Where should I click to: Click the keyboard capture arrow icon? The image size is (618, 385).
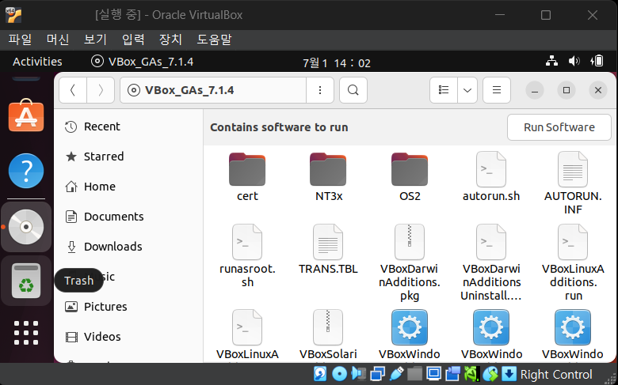(509, 374)
